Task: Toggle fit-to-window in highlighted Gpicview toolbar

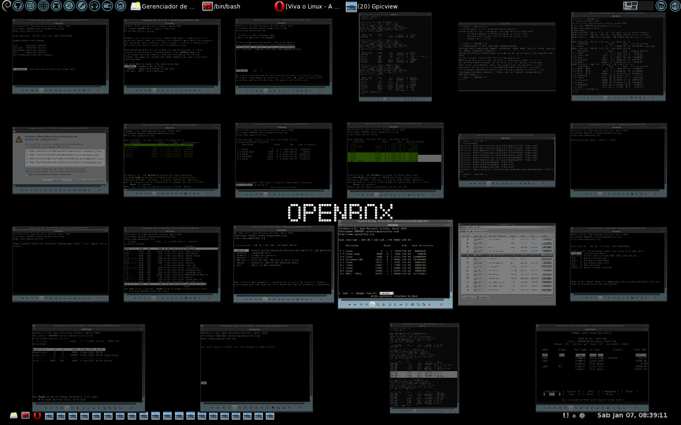Action: coord(372,305)
